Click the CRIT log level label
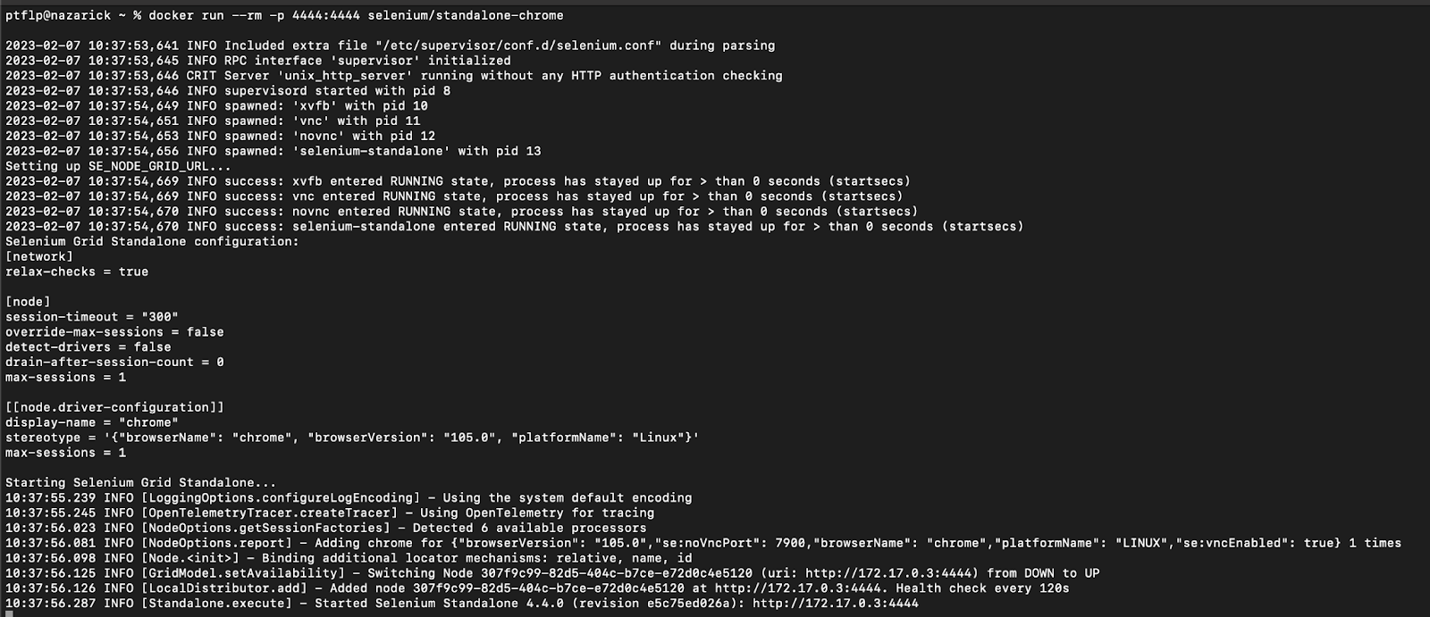Image resolution: width=1430 pixels, height=617 pixels. [201, 76]
